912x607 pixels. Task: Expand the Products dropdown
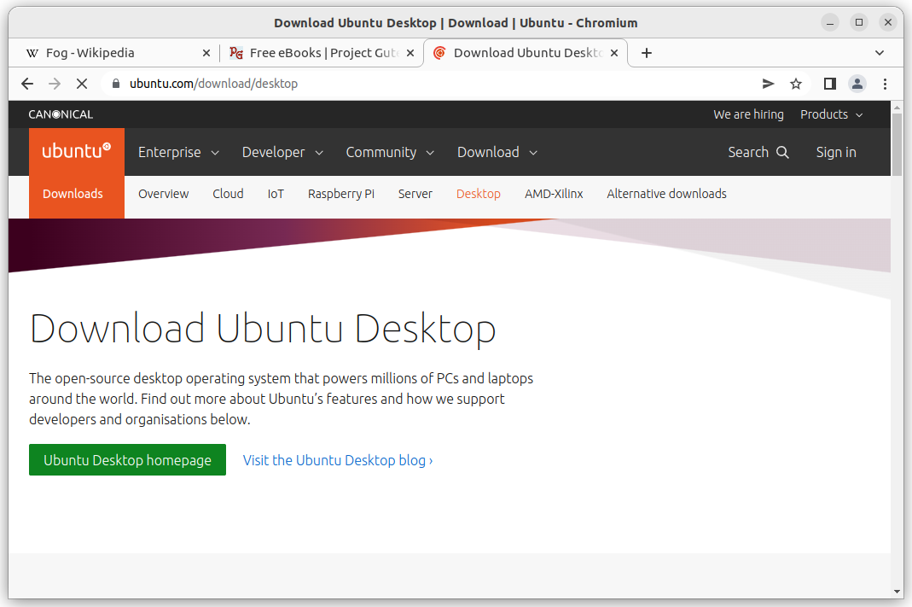830,114
